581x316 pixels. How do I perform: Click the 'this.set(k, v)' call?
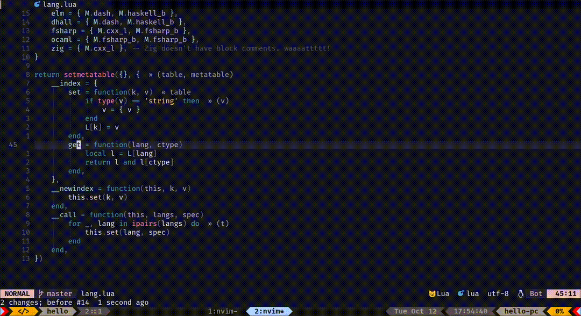[x=97, y=198]
